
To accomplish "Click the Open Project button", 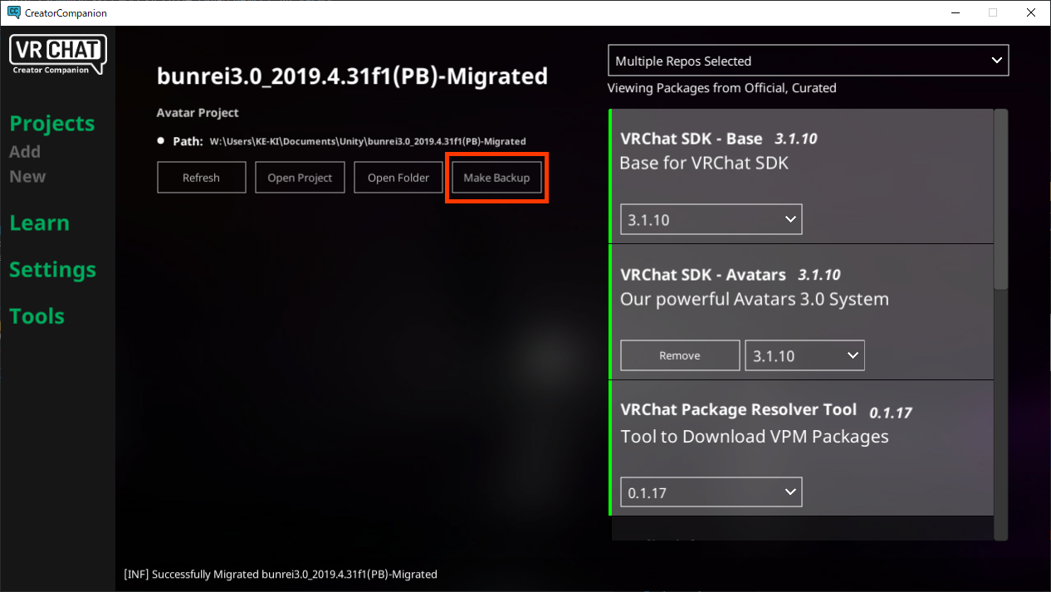I will (x=300, y=178).
